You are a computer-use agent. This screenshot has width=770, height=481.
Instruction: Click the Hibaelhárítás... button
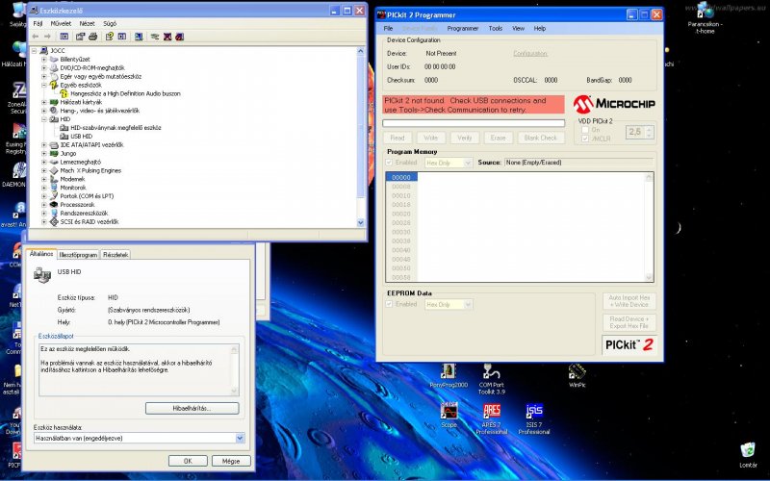(x=192, y=408)
